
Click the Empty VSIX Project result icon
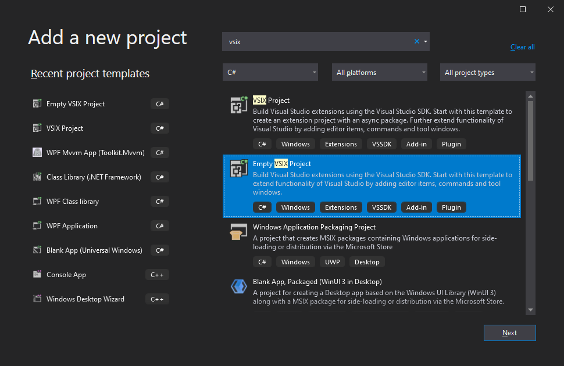(239, 168)
